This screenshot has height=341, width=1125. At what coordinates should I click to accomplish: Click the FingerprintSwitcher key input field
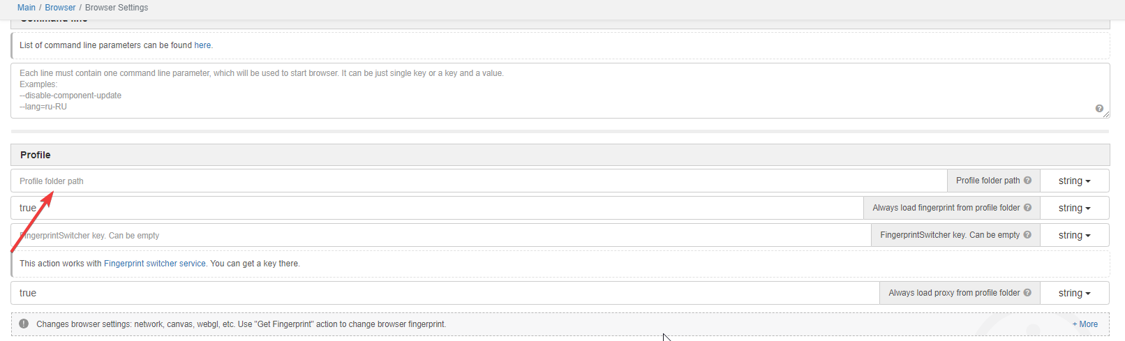[440, 235]
